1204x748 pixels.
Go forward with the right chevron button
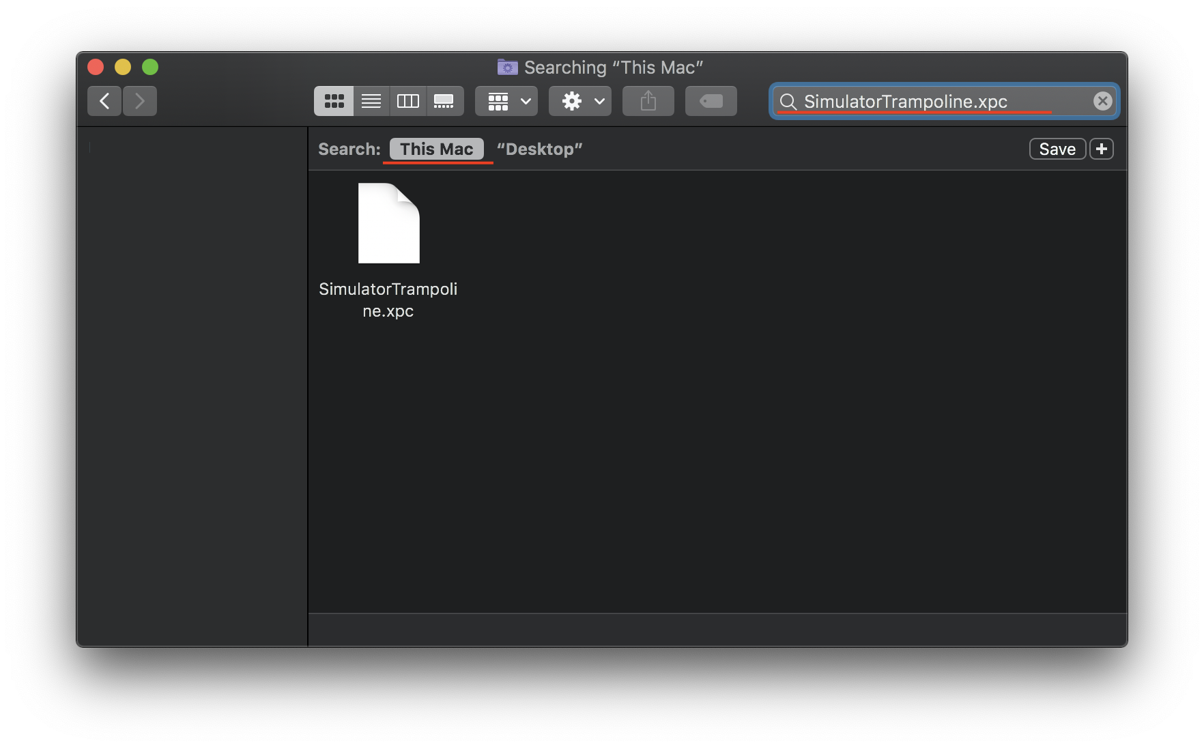pos(140,101)
